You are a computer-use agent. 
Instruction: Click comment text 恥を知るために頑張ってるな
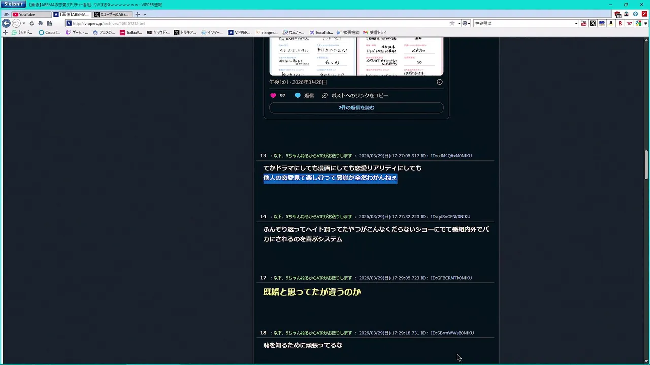click(303, 345)
